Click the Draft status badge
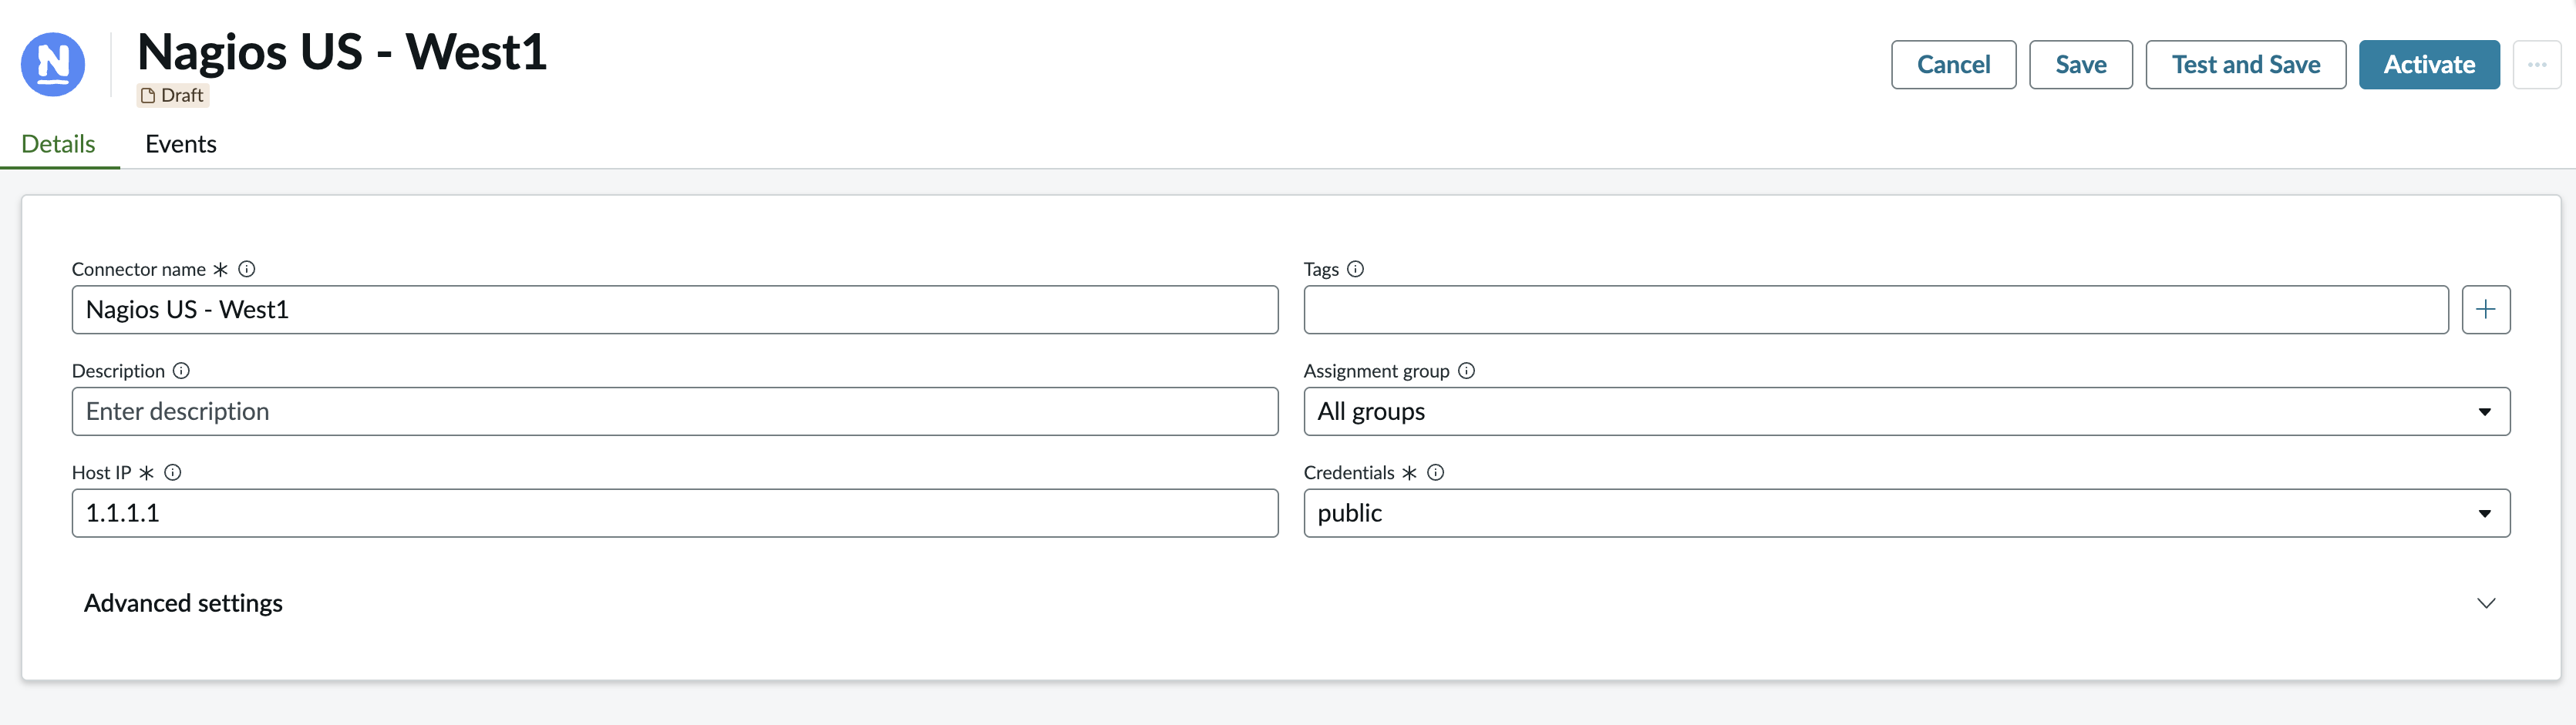 coord(173,96)
